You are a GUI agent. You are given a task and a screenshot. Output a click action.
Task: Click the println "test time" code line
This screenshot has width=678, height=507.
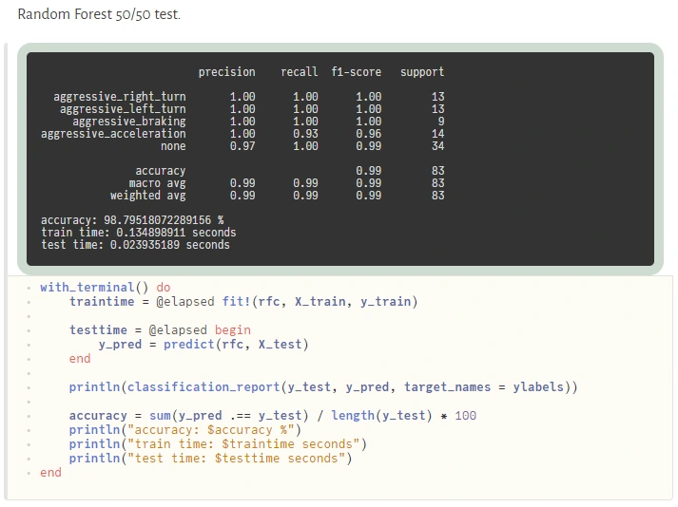pos(210,459)
